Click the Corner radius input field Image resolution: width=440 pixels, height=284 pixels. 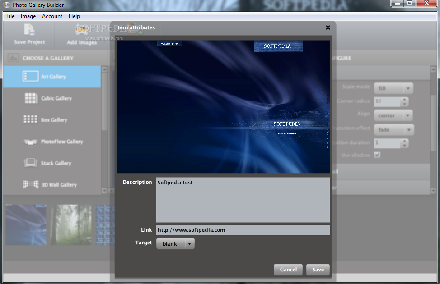point(387,101)
